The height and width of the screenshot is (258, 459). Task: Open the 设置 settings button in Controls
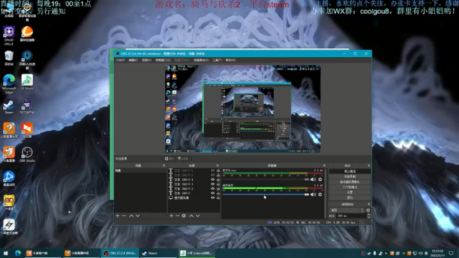pyautogui.click(x=350, y=192)
